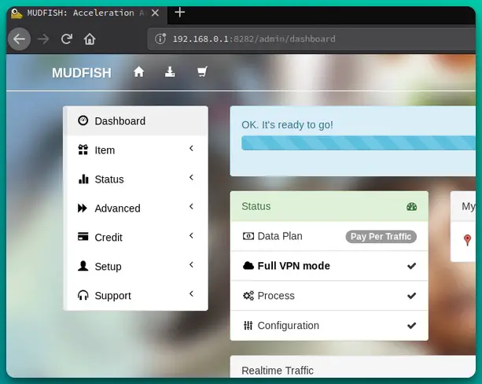The image size is (482, 384).
Task: Expand the Setup chevron arrow
Action: click(191, 264)
